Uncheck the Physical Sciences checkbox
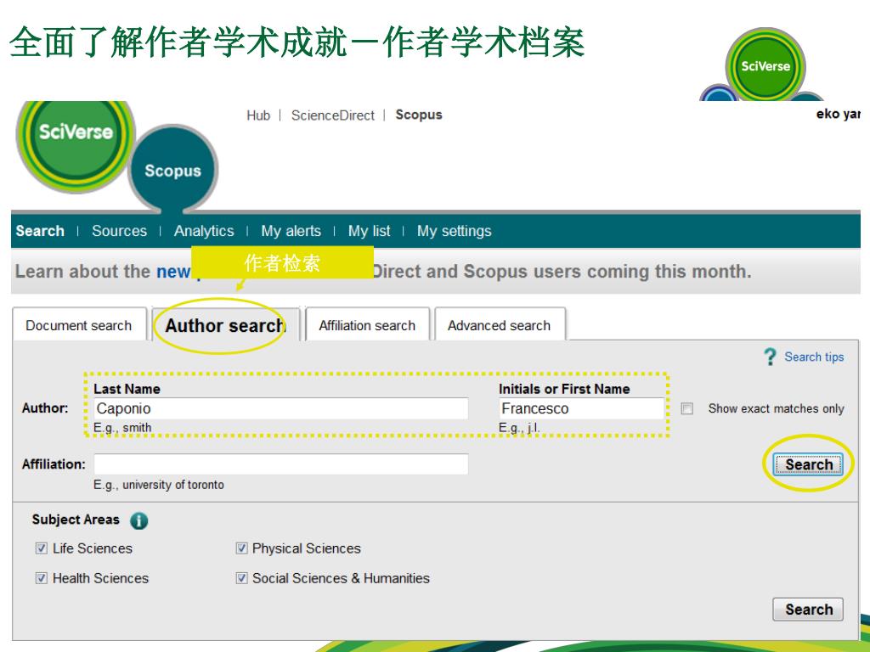Screen dimensions: 870x652 click(241, 548)
